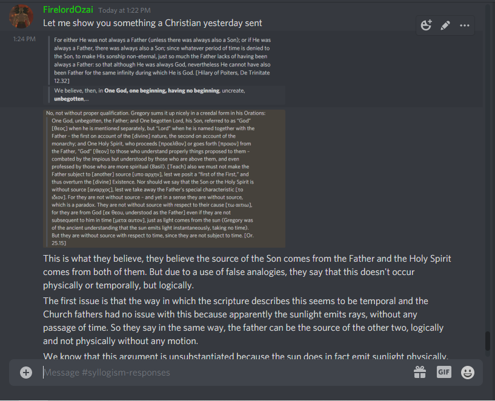This screenshot has height=401, width=495.
Task: Select the 'Let me show you something' message
Action: click(x=153, y=23)
